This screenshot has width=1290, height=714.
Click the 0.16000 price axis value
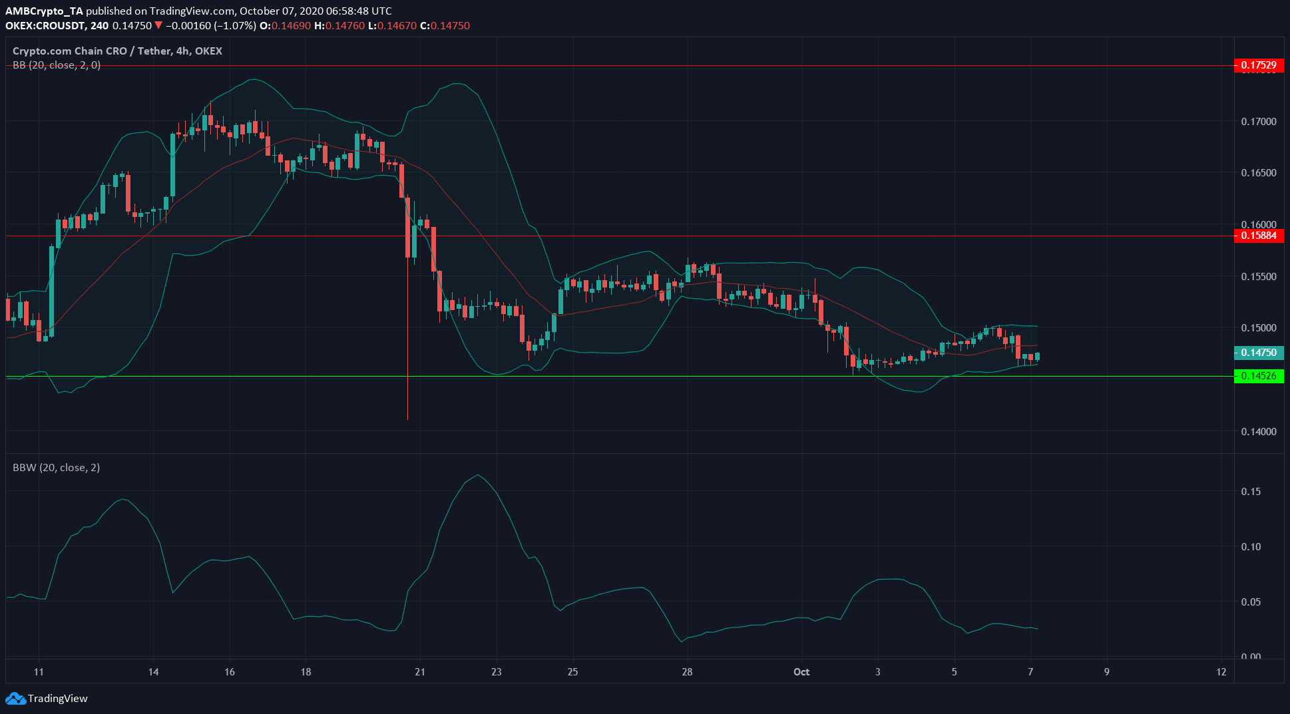(1259, 225)
